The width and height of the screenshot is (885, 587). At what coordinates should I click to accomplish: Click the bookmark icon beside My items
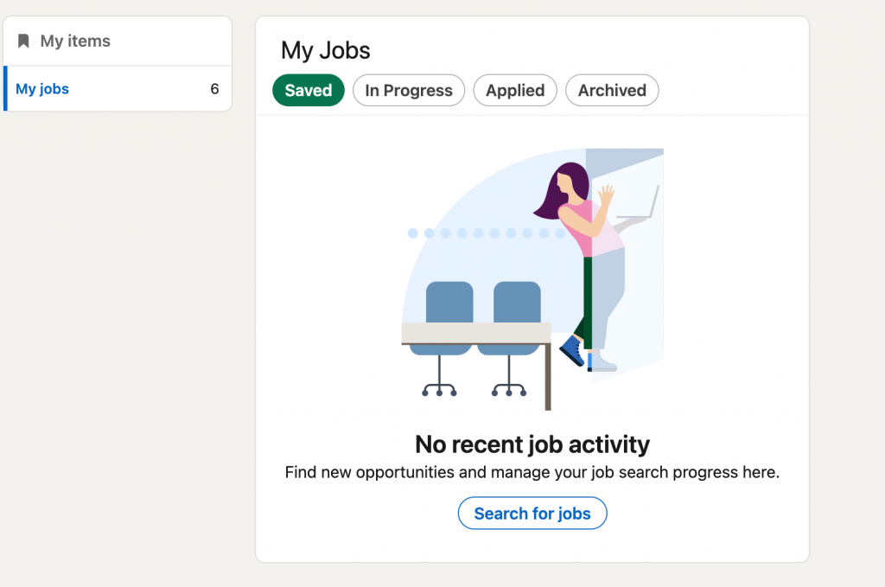click(x=24, y=41)
